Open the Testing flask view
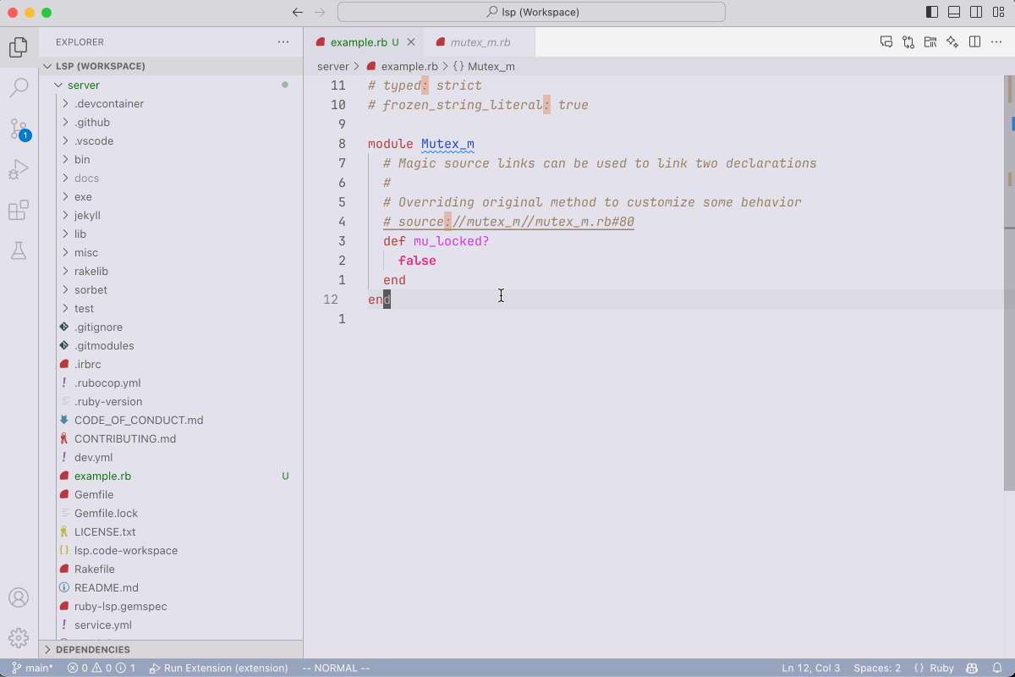Screen dimensions: 1015x677 (19, 250)
